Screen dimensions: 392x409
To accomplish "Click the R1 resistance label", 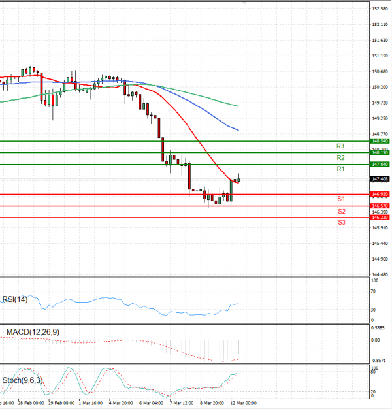I will tap(340, 169).
